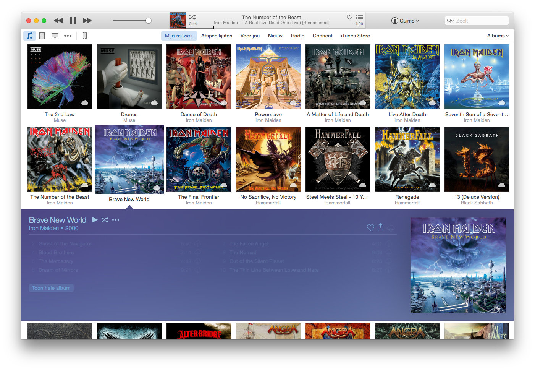Select the Dance of Death album cover

[x=199, y=77]
